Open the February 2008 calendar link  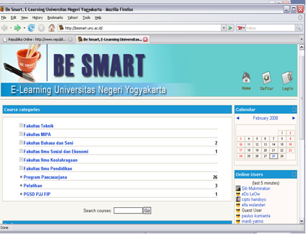266,118
